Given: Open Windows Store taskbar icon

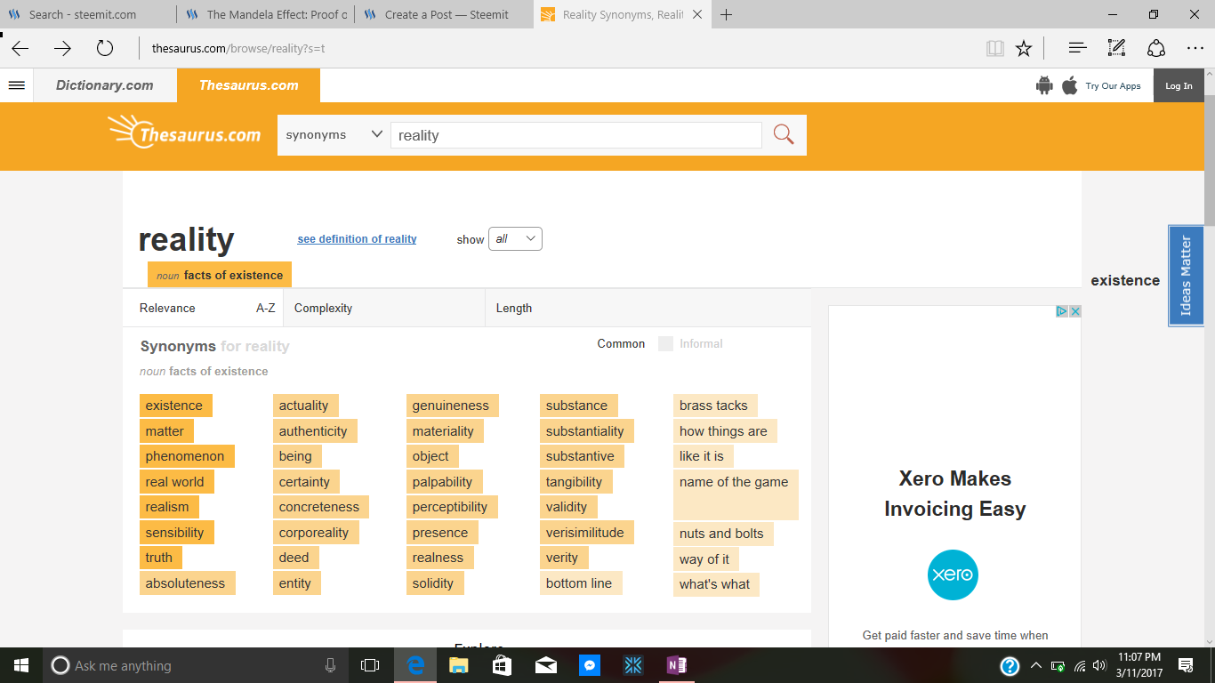Looking at the screenshot, I should point(502,665).
